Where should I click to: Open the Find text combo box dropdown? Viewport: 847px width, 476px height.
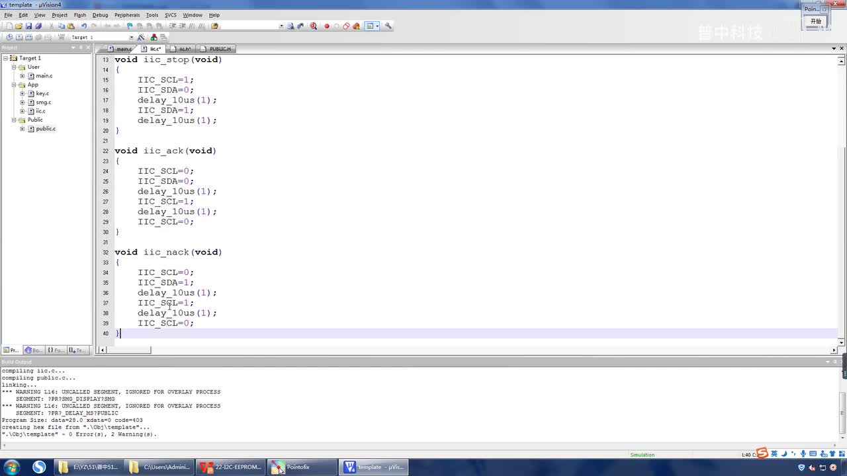tap(281, 26)
